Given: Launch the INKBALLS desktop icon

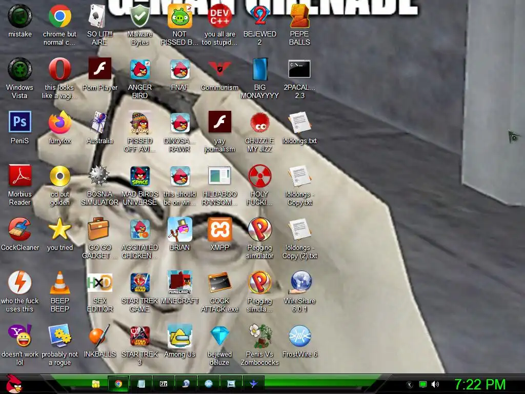Looking at the screenshot, I should 99,336.
